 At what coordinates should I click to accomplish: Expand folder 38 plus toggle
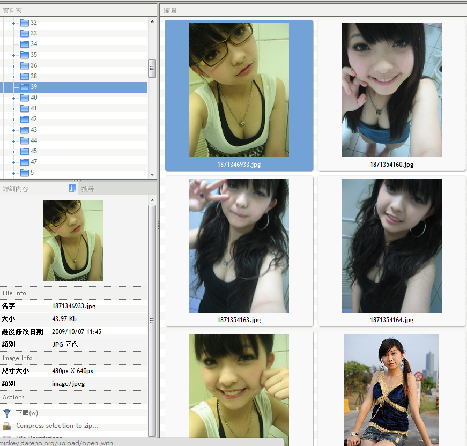(13, 77)
